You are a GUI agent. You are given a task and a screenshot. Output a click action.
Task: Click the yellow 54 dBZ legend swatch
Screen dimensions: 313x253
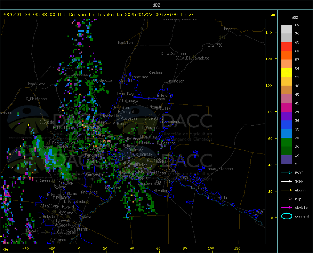click(x=287, y=73)
